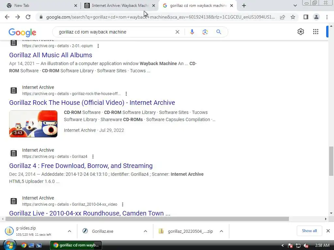Go back using browser back arrow
Viewport: 334px width, 250px height.
pos(7,17)
